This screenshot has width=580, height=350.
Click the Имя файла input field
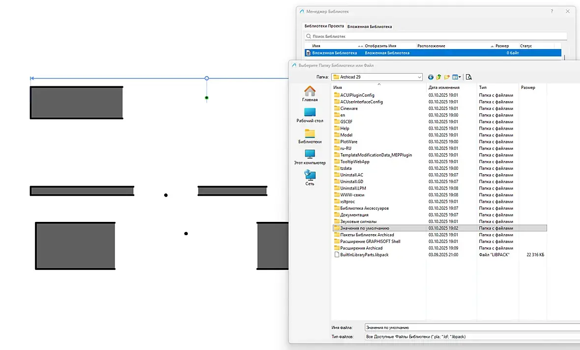tap(472, 327)
